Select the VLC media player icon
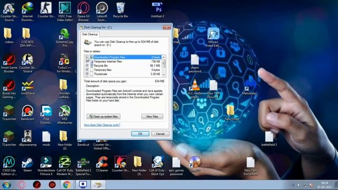The width and height of the screenshot is (338, 190). pyautogui.click(x=195, y=89)
